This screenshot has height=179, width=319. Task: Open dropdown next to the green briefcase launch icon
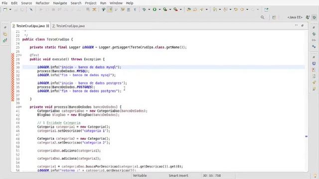coord(170,9)
